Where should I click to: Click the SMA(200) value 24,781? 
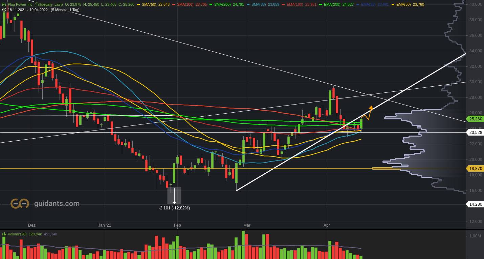pos(238,4)
